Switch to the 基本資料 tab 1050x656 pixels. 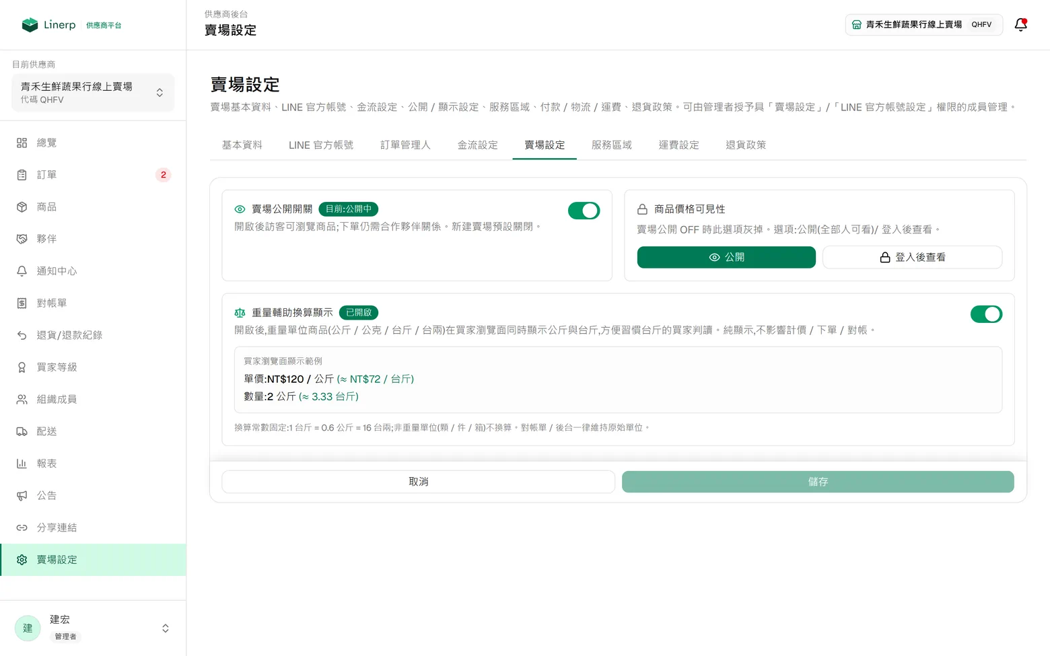pos(242,145)
